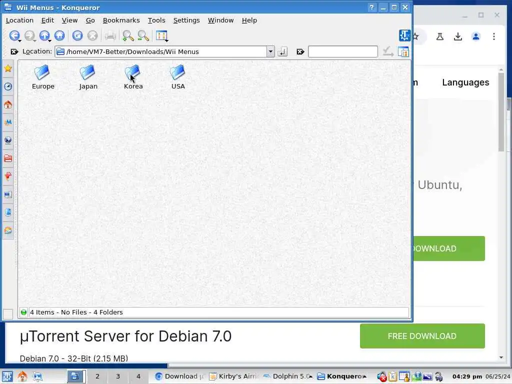Click the FREE DOWNLOAD button for Debian 7.0
Screen dimensions: 512x384
[422, 336]
